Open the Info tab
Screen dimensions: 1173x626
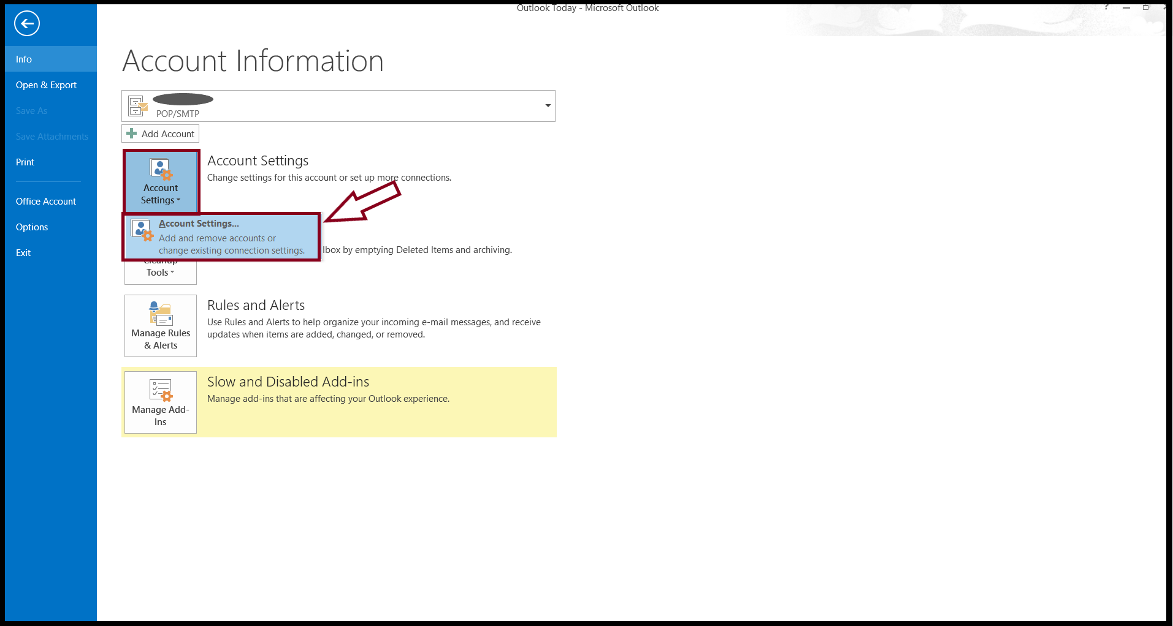51,59
